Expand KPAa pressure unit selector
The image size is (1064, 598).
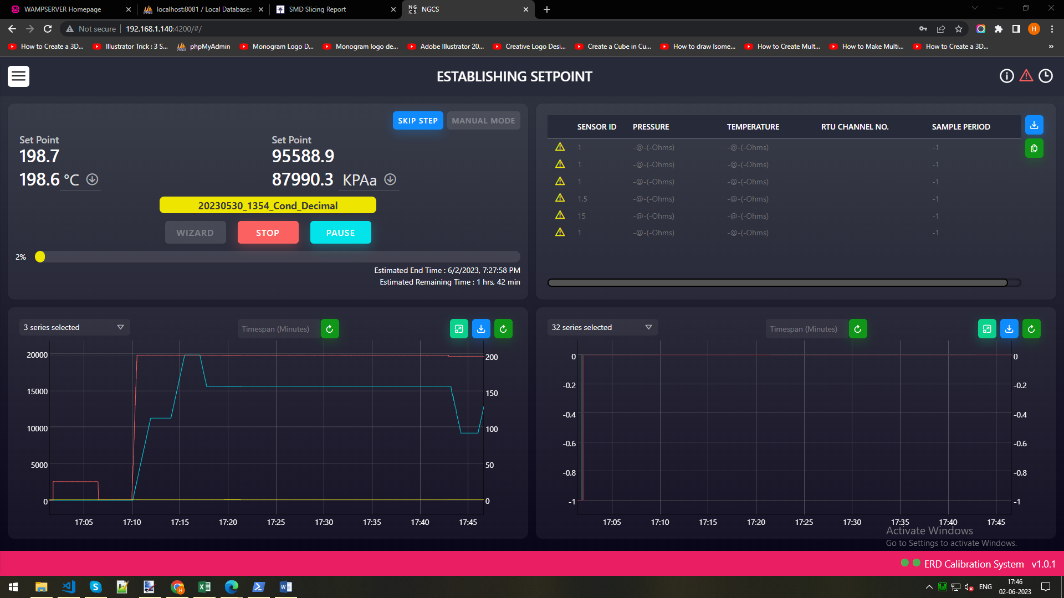tap(360, 180)
